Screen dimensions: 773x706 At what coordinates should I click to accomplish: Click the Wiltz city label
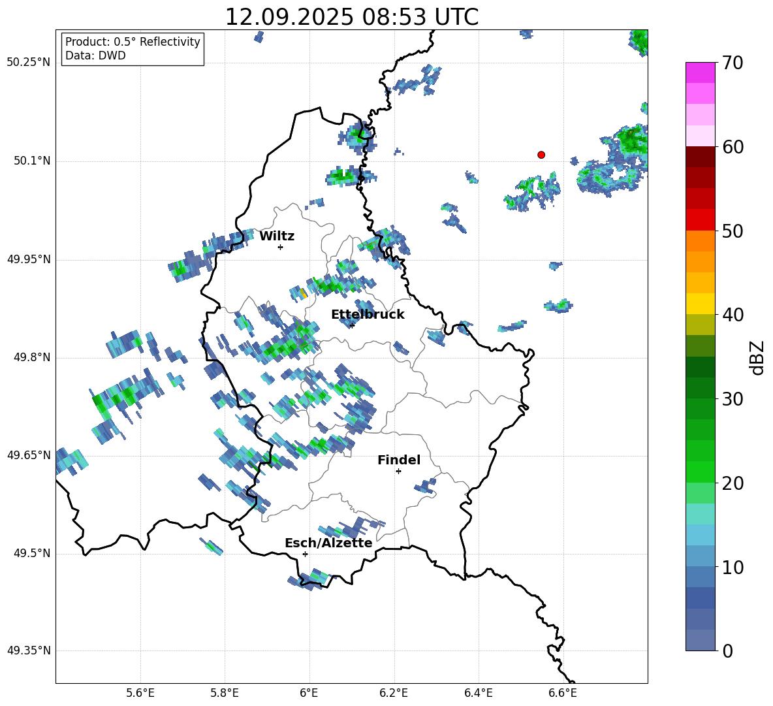tap(277, 236)
